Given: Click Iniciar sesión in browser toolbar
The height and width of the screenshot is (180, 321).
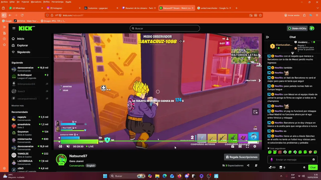Looking at the screenshot, I should [x=292, y=15].
